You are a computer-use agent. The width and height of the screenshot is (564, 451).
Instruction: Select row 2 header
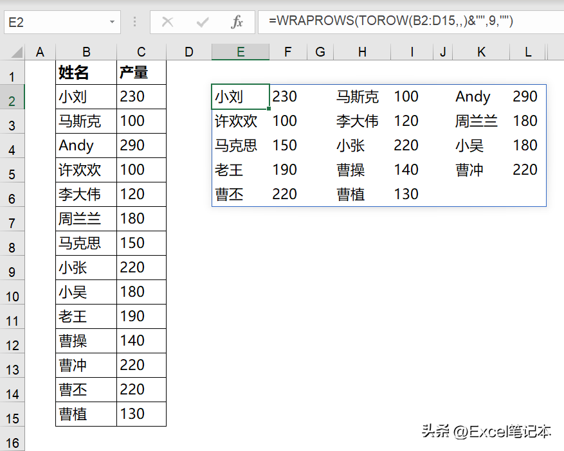[x=12, y=97]
